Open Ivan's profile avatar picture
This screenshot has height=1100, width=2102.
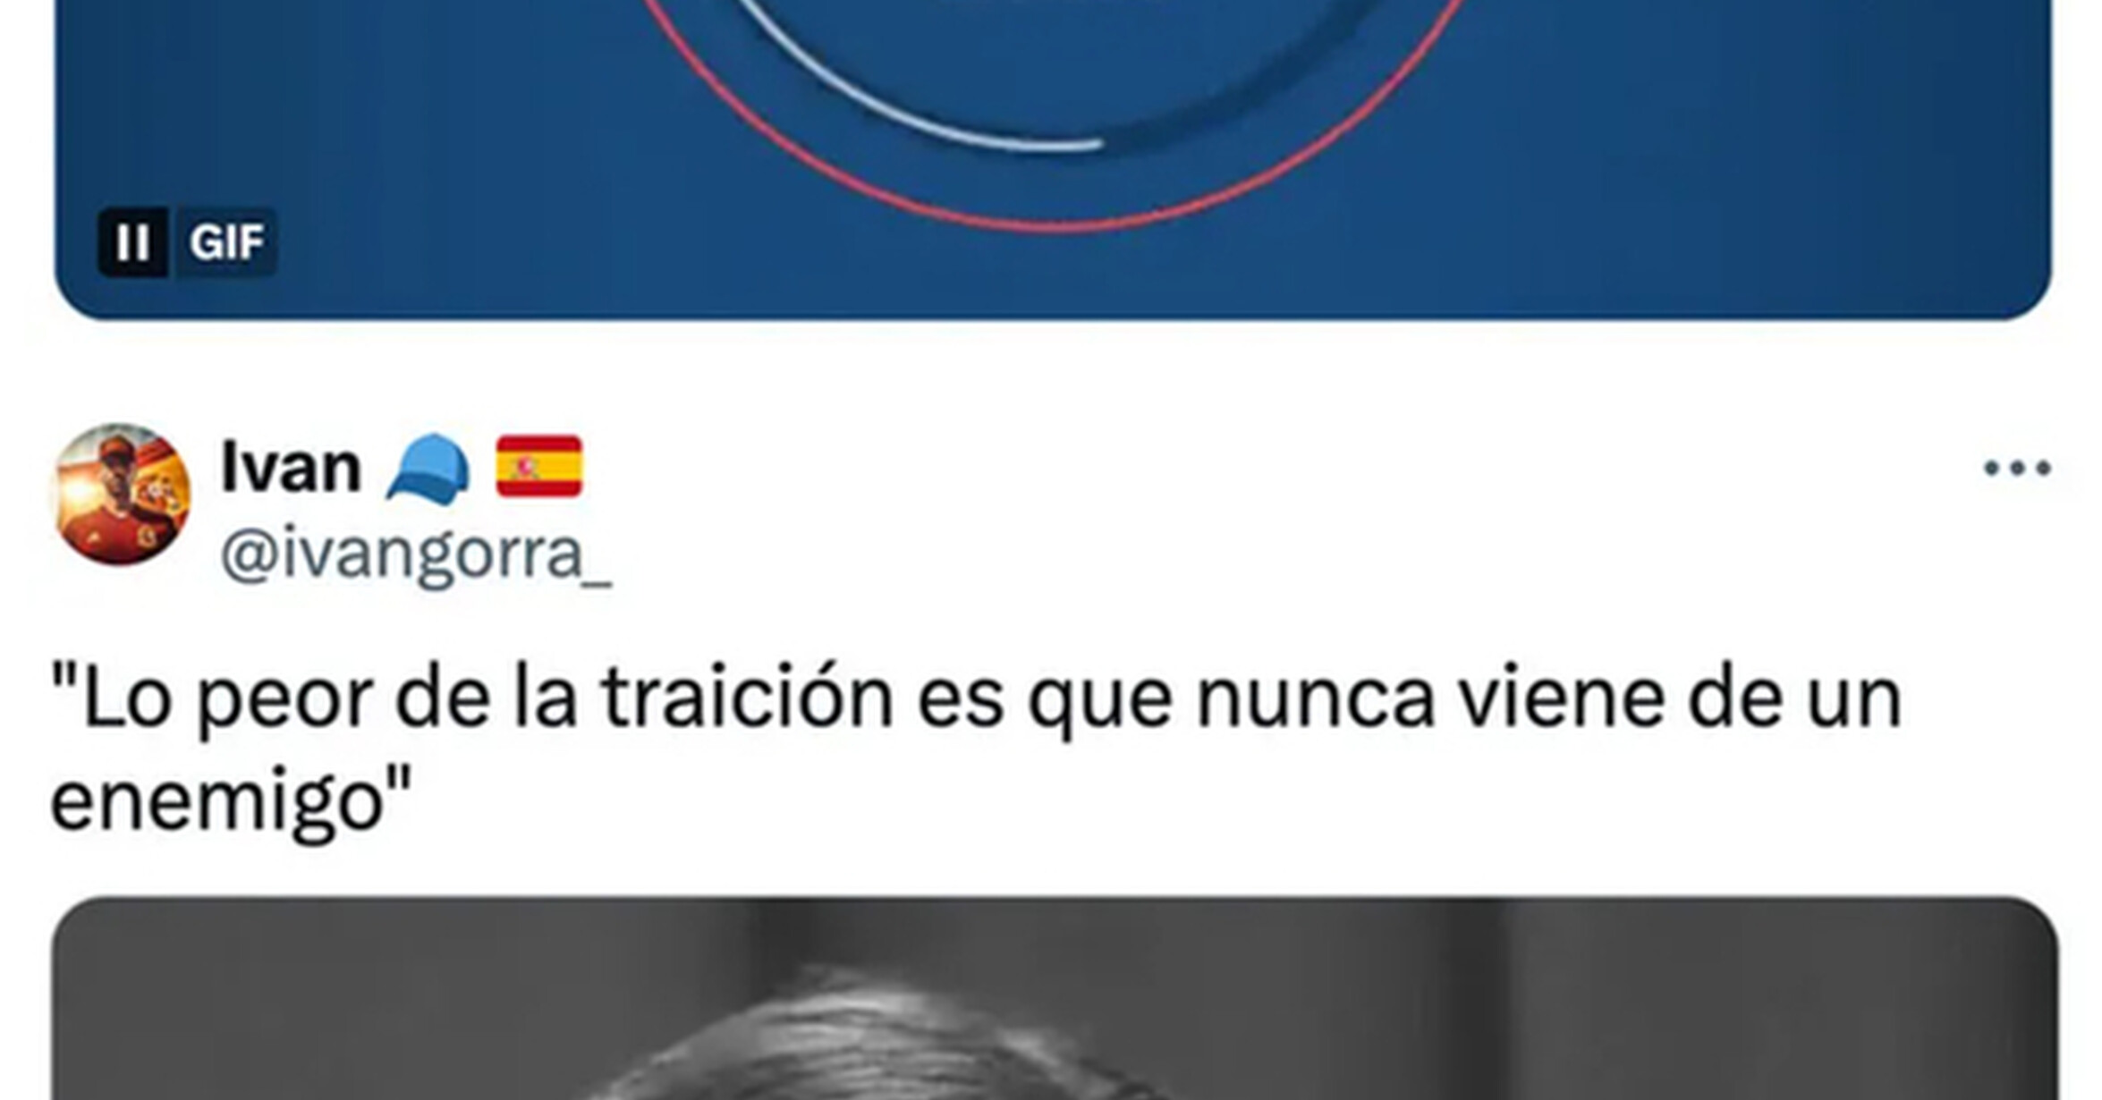pyautogui.click(x=123, y=495)
